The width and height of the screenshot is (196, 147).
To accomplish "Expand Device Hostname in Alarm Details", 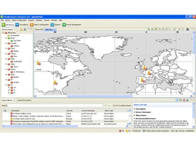I will tap(134, 112).
